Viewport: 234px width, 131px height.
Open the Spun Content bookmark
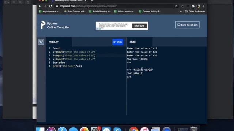click(75, 11)
